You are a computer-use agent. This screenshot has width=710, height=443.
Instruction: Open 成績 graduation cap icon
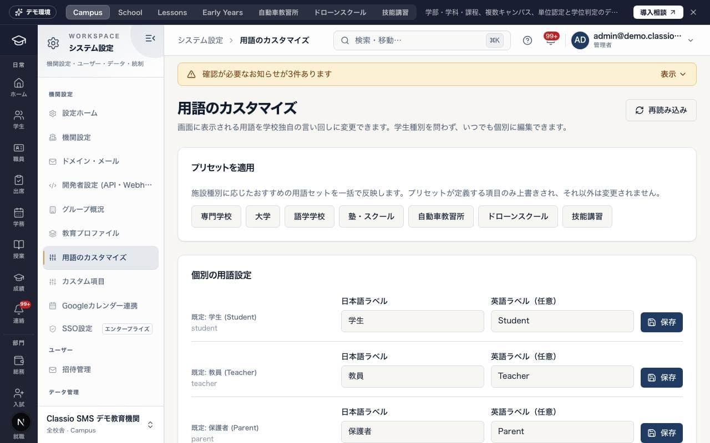click(x=18, y=282)
